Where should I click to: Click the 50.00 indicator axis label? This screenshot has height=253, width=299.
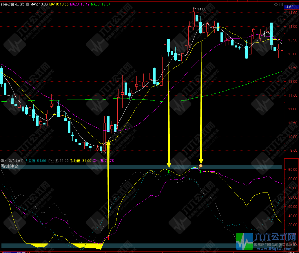[293, 206]
